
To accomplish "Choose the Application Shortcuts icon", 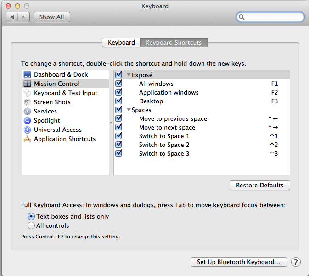I will (27, 139).
